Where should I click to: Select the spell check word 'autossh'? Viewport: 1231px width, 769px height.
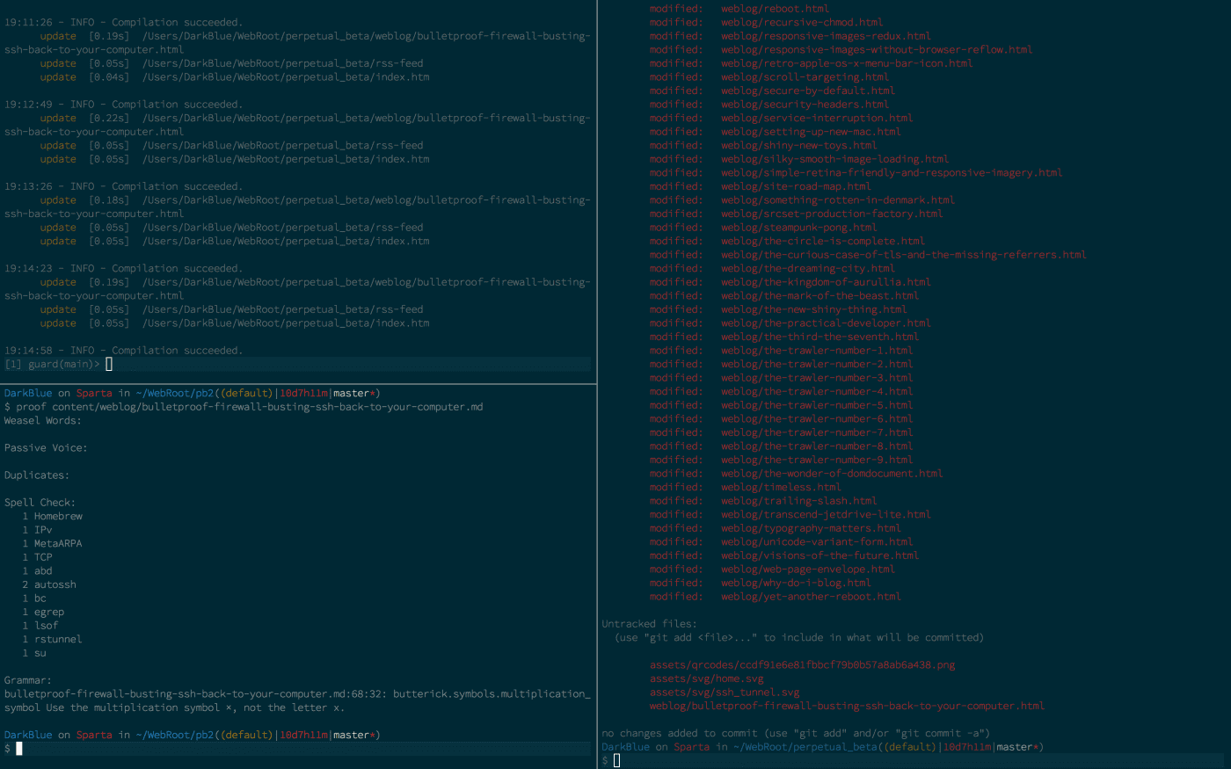click(55, 584)
